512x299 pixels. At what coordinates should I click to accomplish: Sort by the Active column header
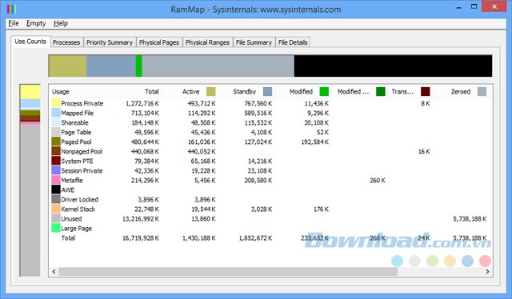click(190, 92)
